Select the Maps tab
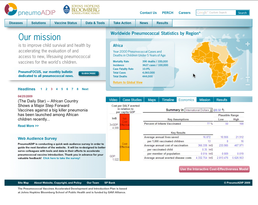The height and width of the screenshot is (205, 258). click(x=152, y=100)
